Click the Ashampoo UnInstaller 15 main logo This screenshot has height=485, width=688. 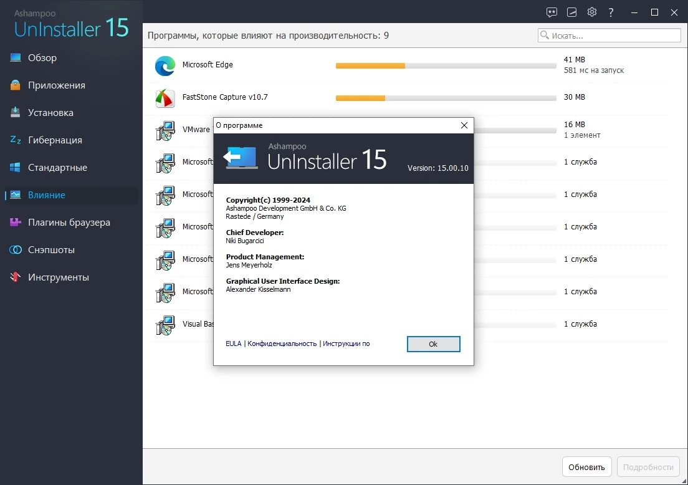71,24
